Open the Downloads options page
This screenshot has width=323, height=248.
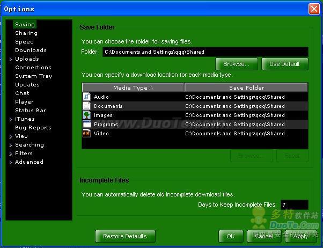click(31, 50)
